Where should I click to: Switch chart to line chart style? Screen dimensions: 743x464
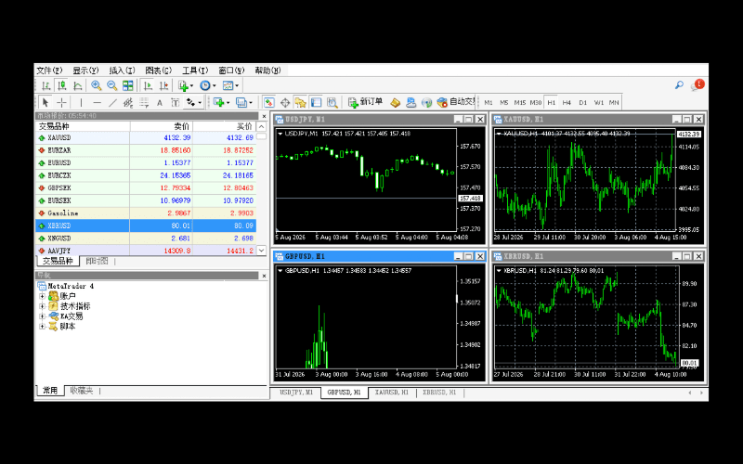77,85
